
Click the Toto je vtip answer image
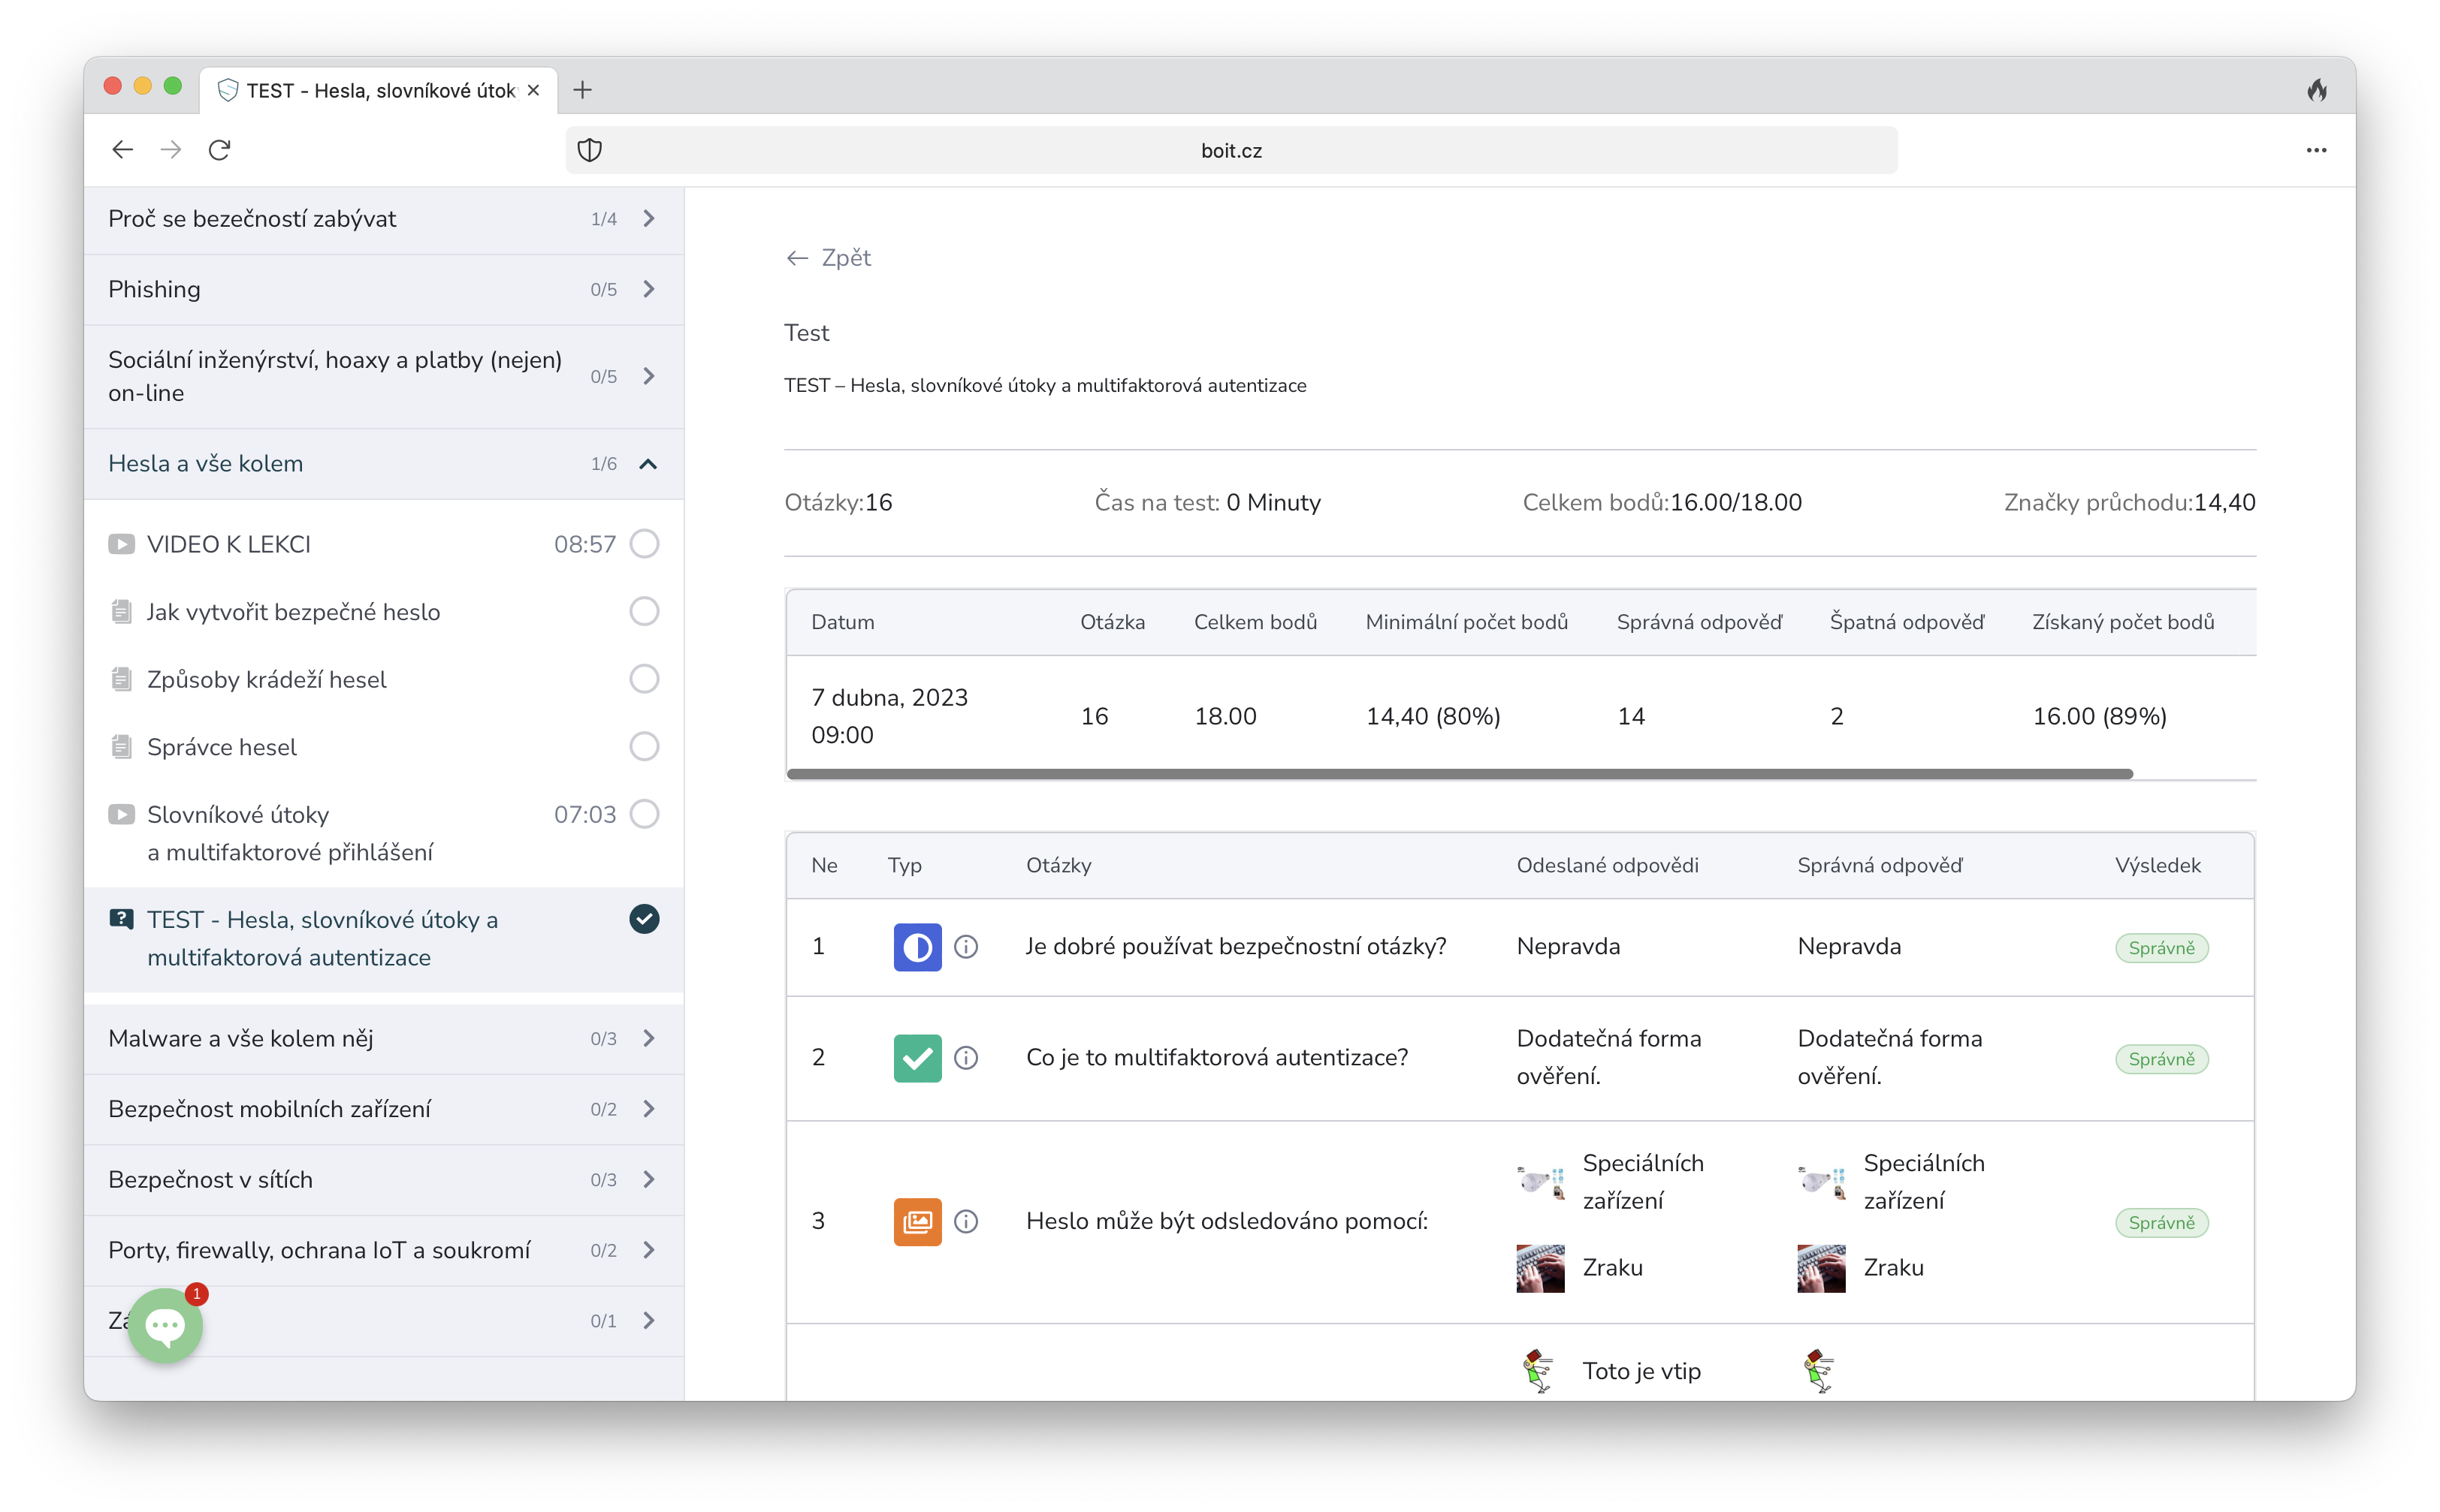(x=1538, y=1372)
